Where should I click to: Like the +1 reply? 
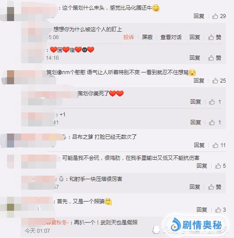point(215,123)
